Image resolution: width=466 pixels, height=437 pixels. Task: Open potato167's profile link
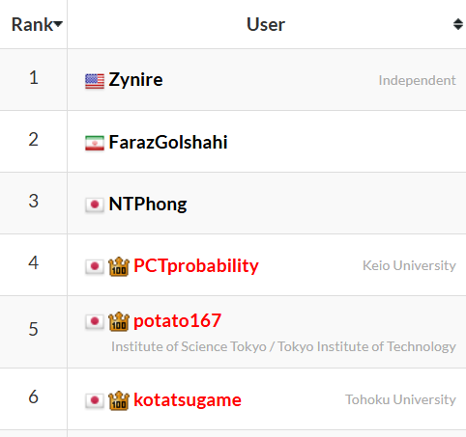point(177,320)
